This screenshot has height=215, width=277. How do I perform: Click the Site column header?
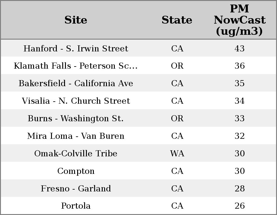pyautogui.click(x=76, y=20)
